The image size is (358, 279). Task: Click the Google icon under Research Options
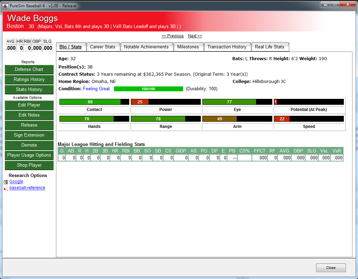pos(6,182)
